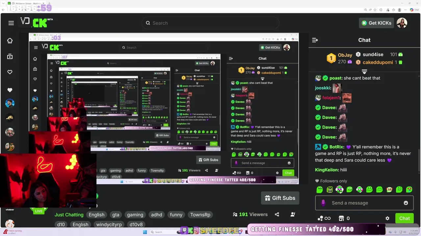Select the Kick browser tab
The height and width of the screenshot is (236, 421).
pos(26,4)
